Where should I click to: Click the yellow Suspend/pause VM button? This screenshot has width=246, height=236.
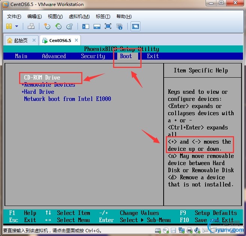(9, 26)
